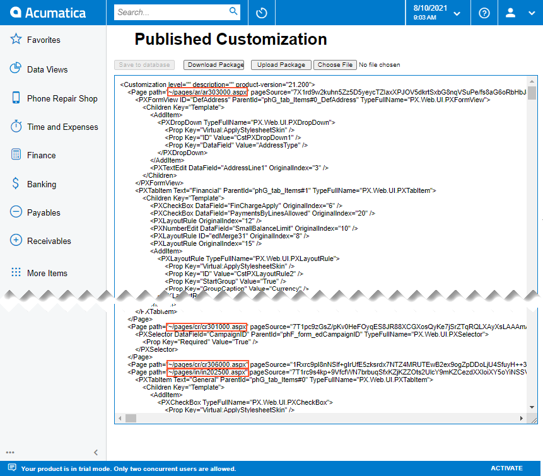The width and height of the screenshot is (543, 476).
Task: Click the Receivables plus circle icon
Action: coord(16,240)
